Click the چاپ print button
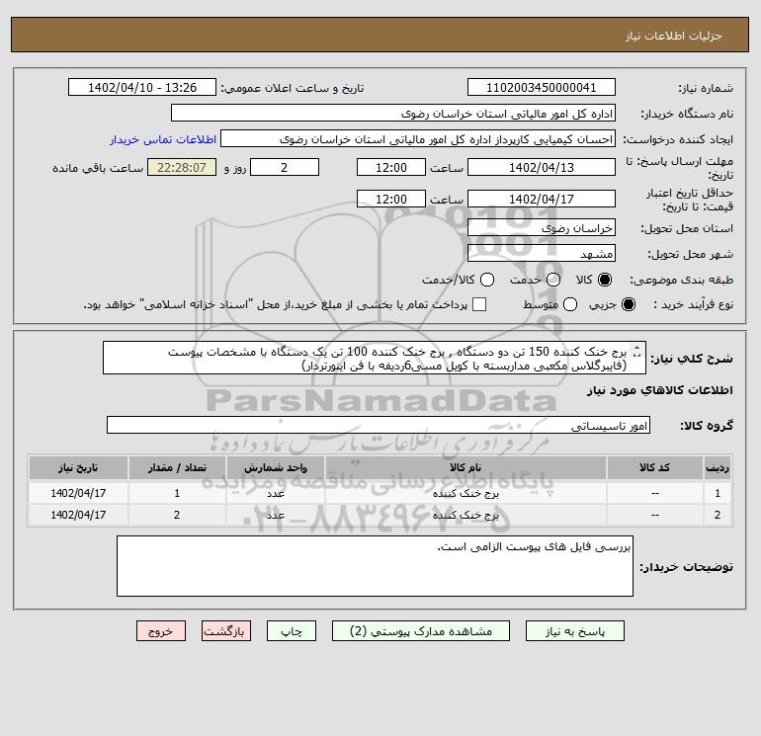This screenshot has height=736, width=761. click(x=292, y=631)
